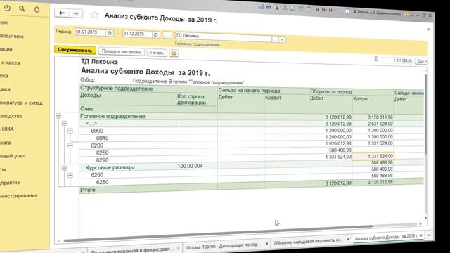Click Сальдо на начало периода header
The height and width of the screenshot is (253, 450).
click(249, 91)
